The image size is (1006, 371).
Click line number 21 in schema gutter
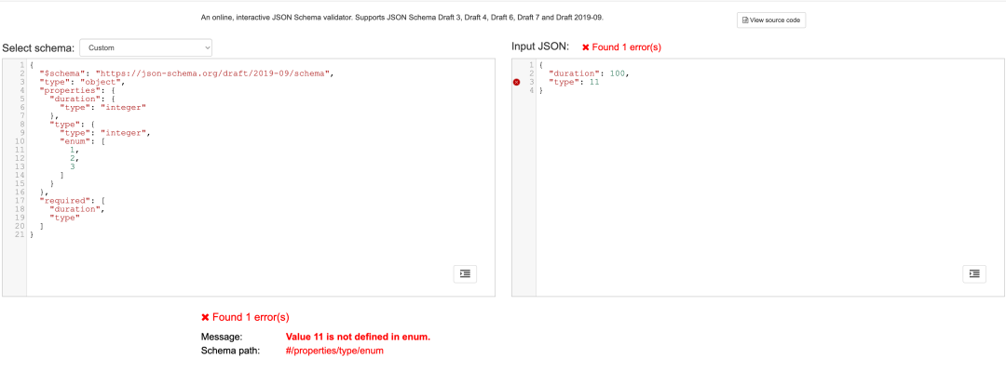(x=20, y=235)
